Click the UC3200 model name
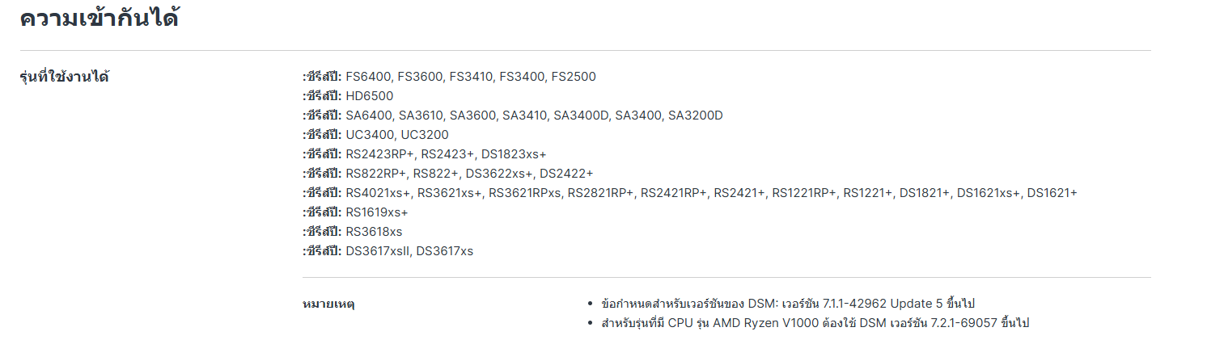 tap(425, 135)
